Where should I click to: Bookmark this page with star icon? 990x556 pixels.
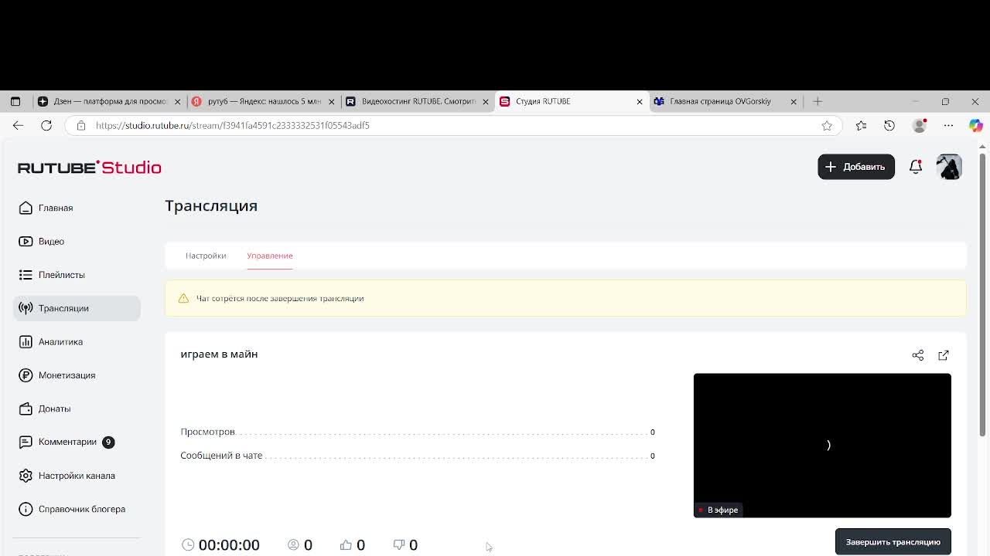click(827, 125)
